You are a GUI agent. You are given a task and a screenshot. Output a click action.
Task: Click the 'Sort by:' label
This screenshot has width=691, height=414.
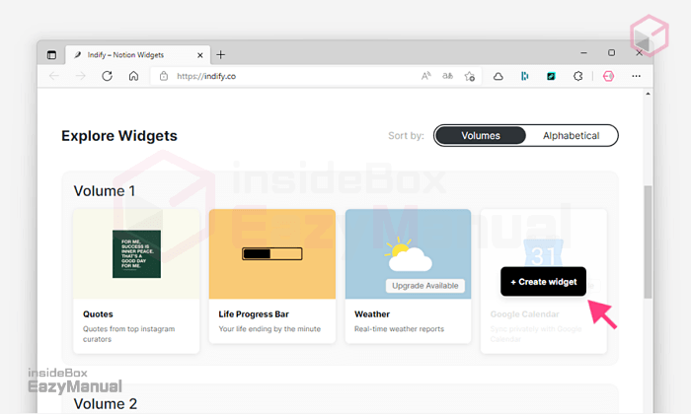[406, 135]
